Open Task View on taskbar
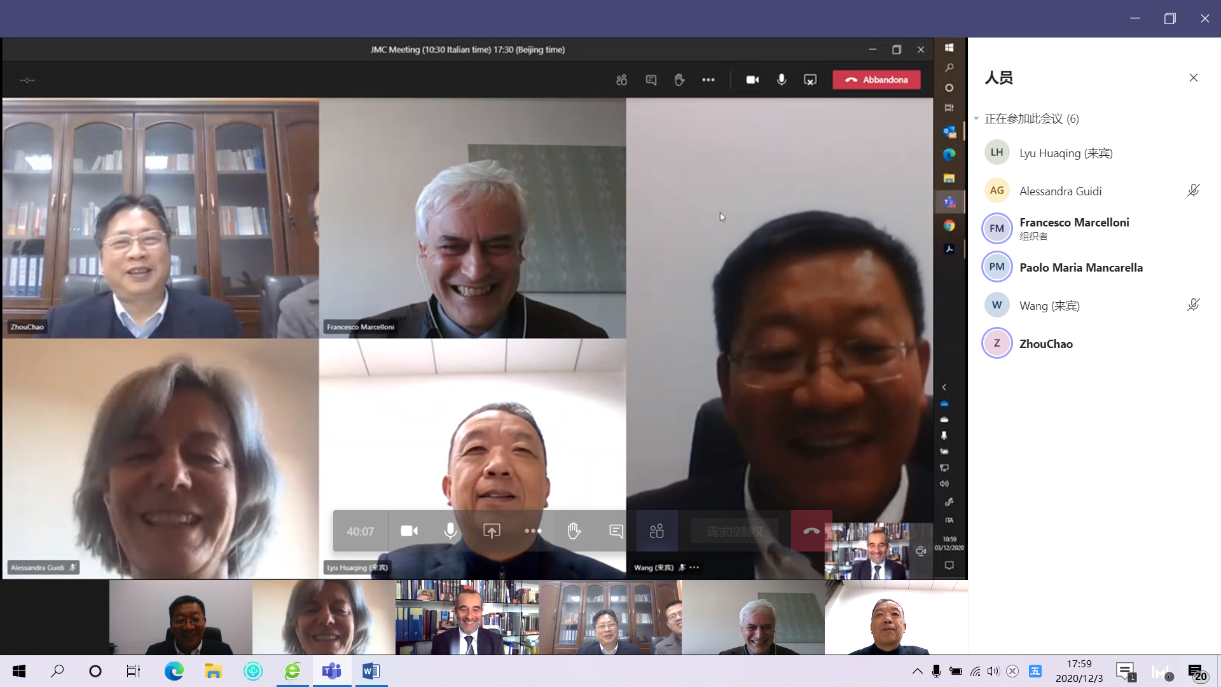 click(133, 671)
